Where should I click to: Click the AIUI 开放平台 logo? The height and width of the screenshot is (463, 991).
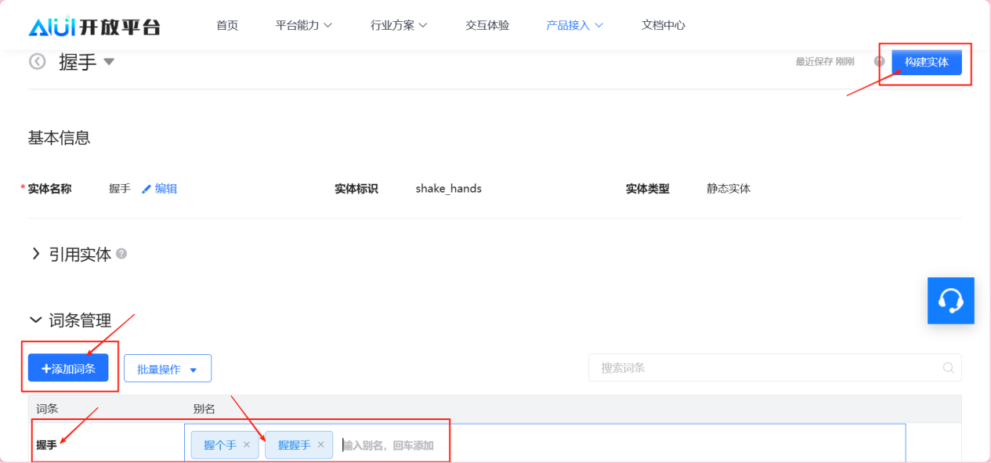(x=94, y=26)
